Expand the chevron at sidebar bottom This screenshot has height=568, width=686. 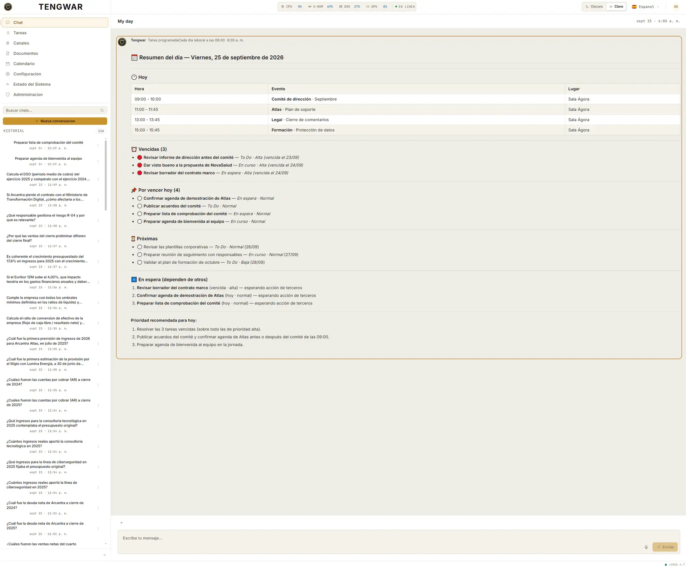point(104,555)
